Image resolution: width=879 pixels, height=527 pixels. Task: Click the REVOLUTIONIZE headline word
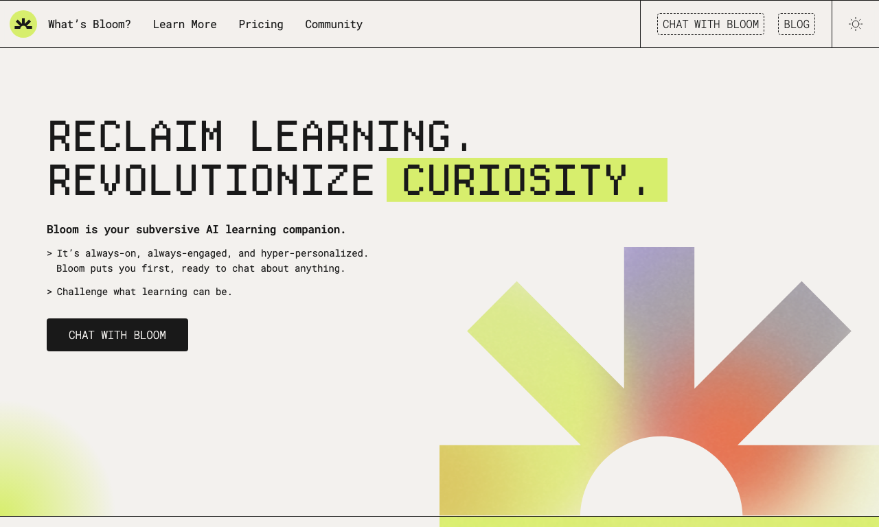tap(212, 180)
